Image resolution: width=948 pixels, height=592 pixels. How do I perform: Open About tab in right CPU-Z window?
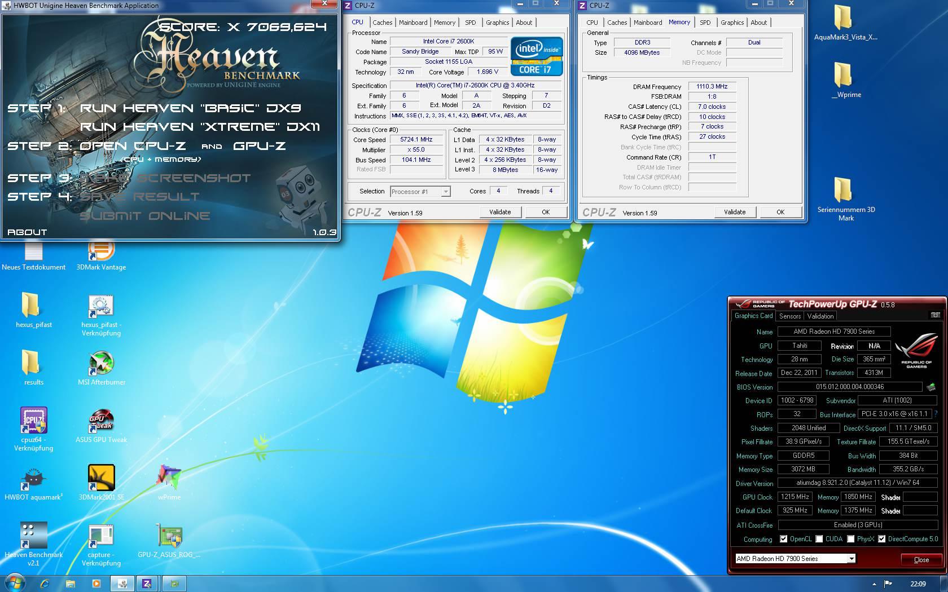758,23
